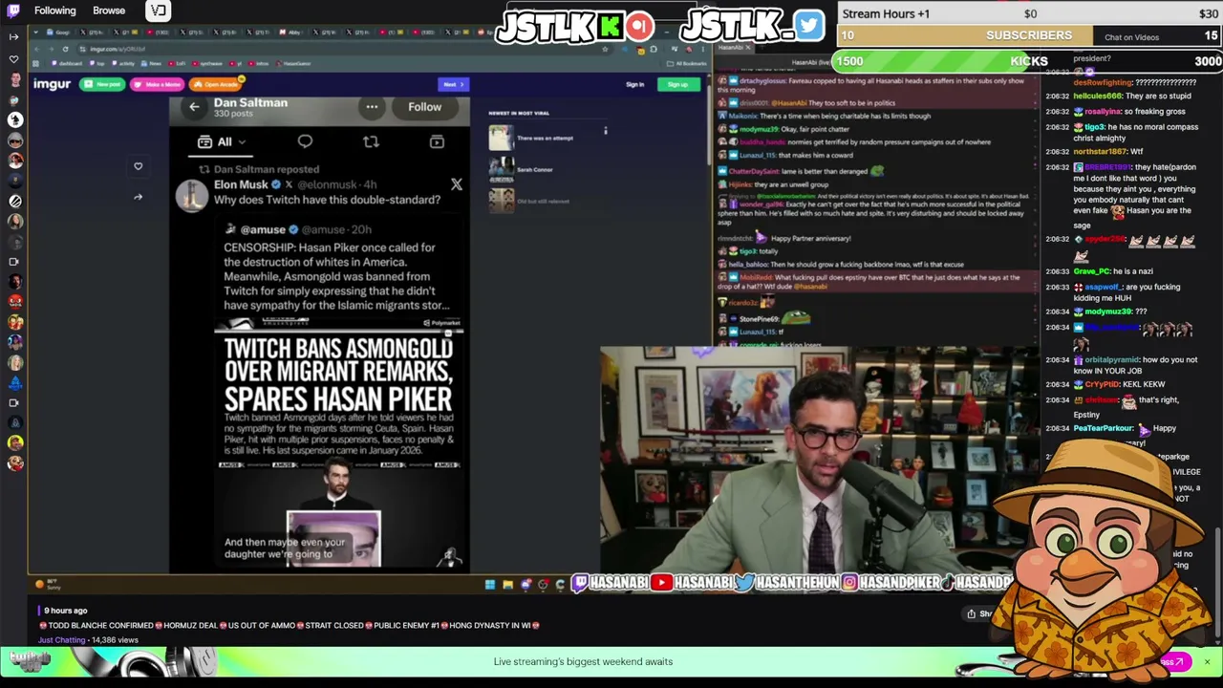1223x688 pixels.
Task: Expand the All posts filter dropdown
Action: (x=222, y=142)
